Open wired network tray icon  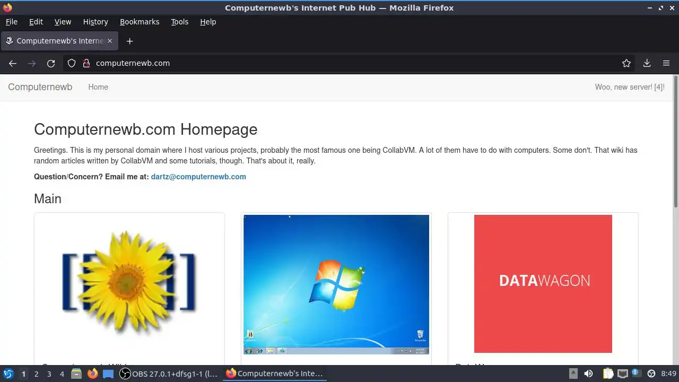pyautogui.click(x=623, y=374)
